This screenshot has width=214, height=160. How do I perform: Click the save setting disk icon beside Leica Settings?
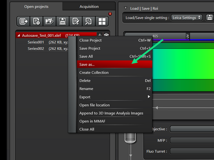(x=210, y=18)
